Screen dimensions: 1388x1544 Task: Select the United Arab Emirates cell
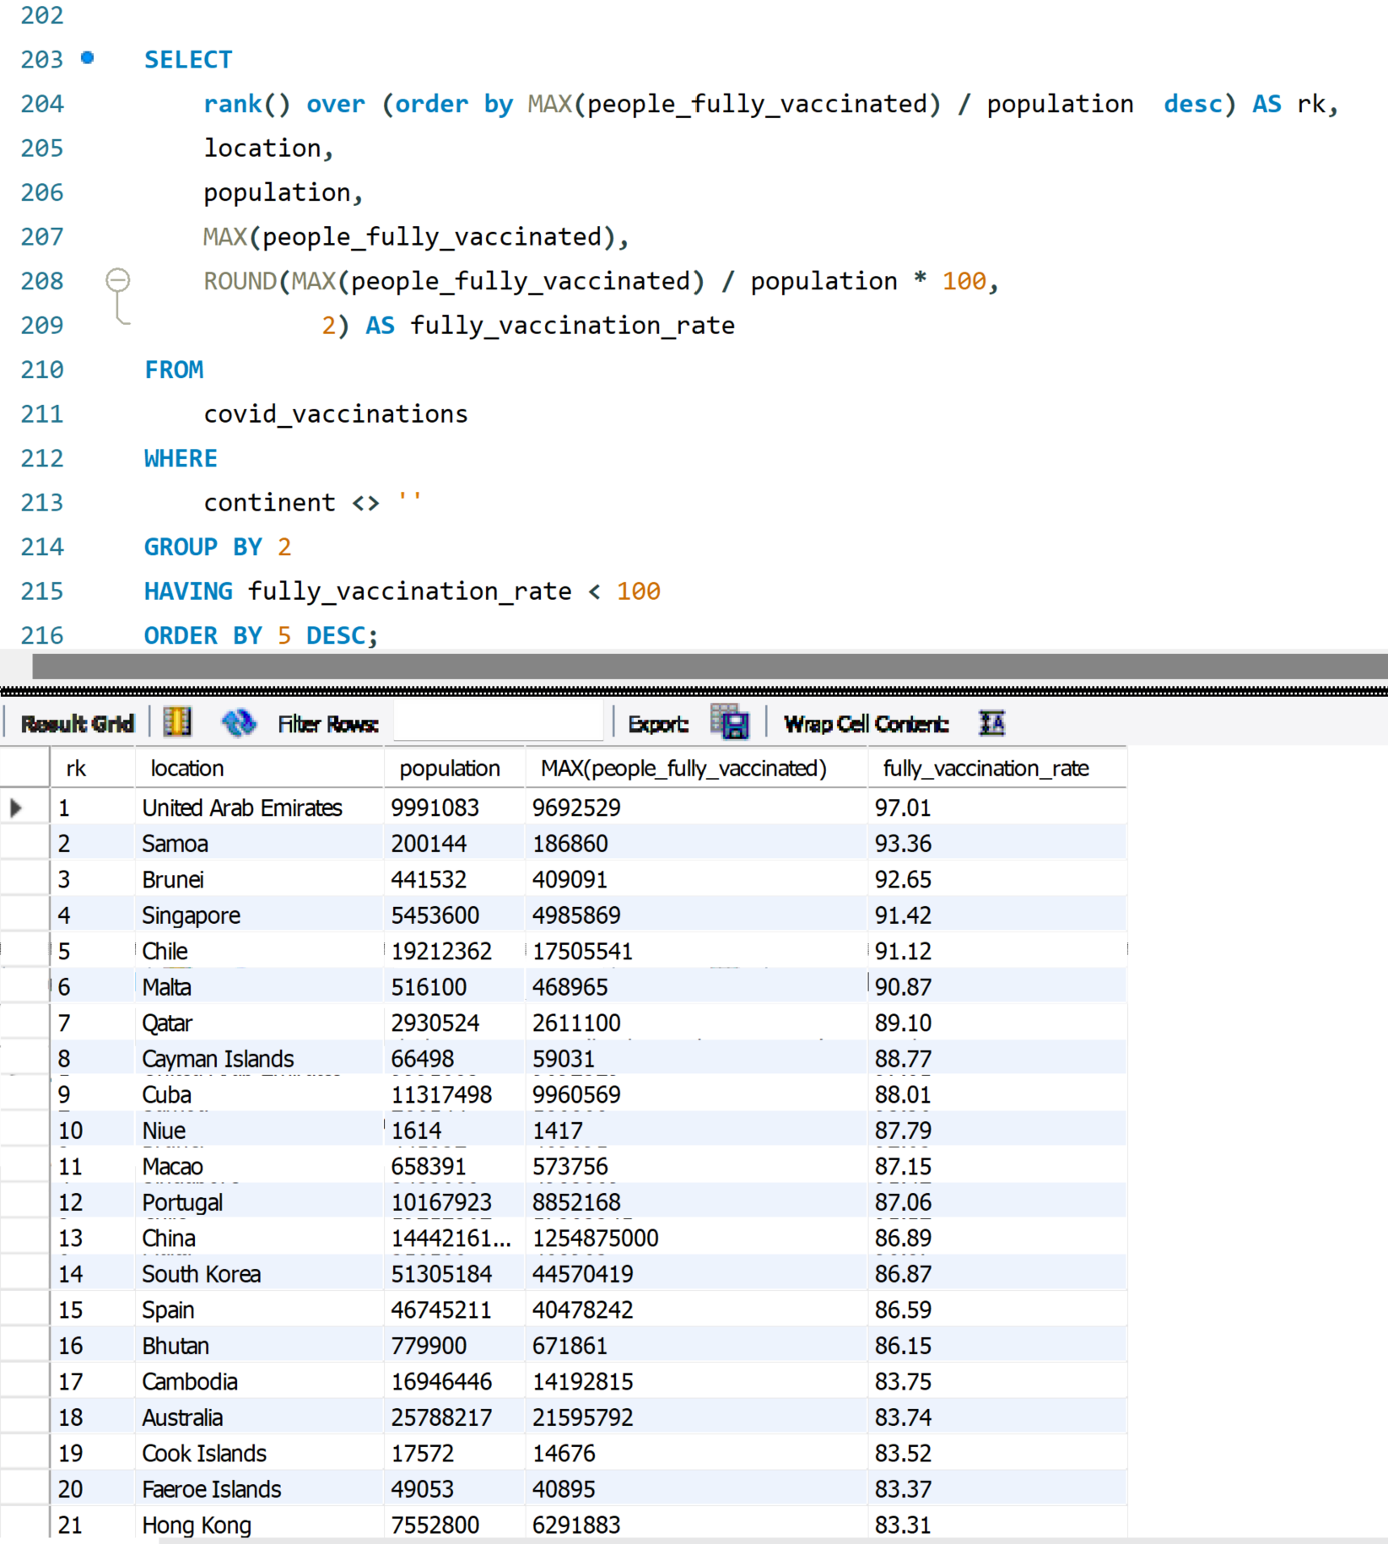coord(242,807)
